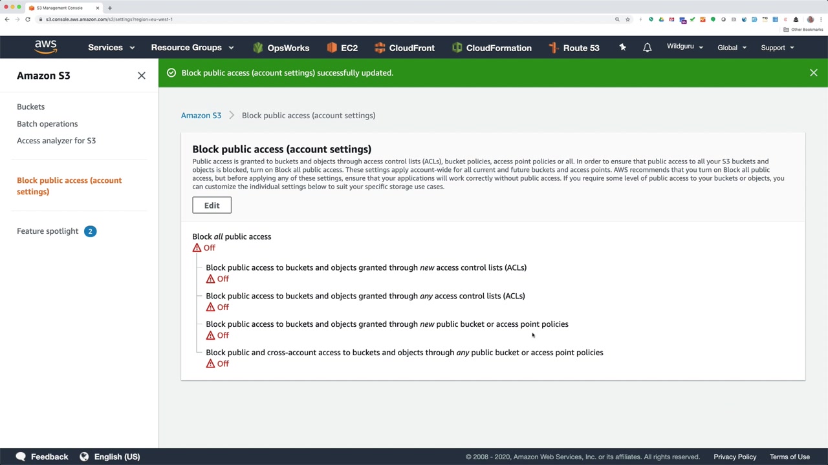Open Batch operations in sidebar
828x465 pixels.
coord(47,123)
